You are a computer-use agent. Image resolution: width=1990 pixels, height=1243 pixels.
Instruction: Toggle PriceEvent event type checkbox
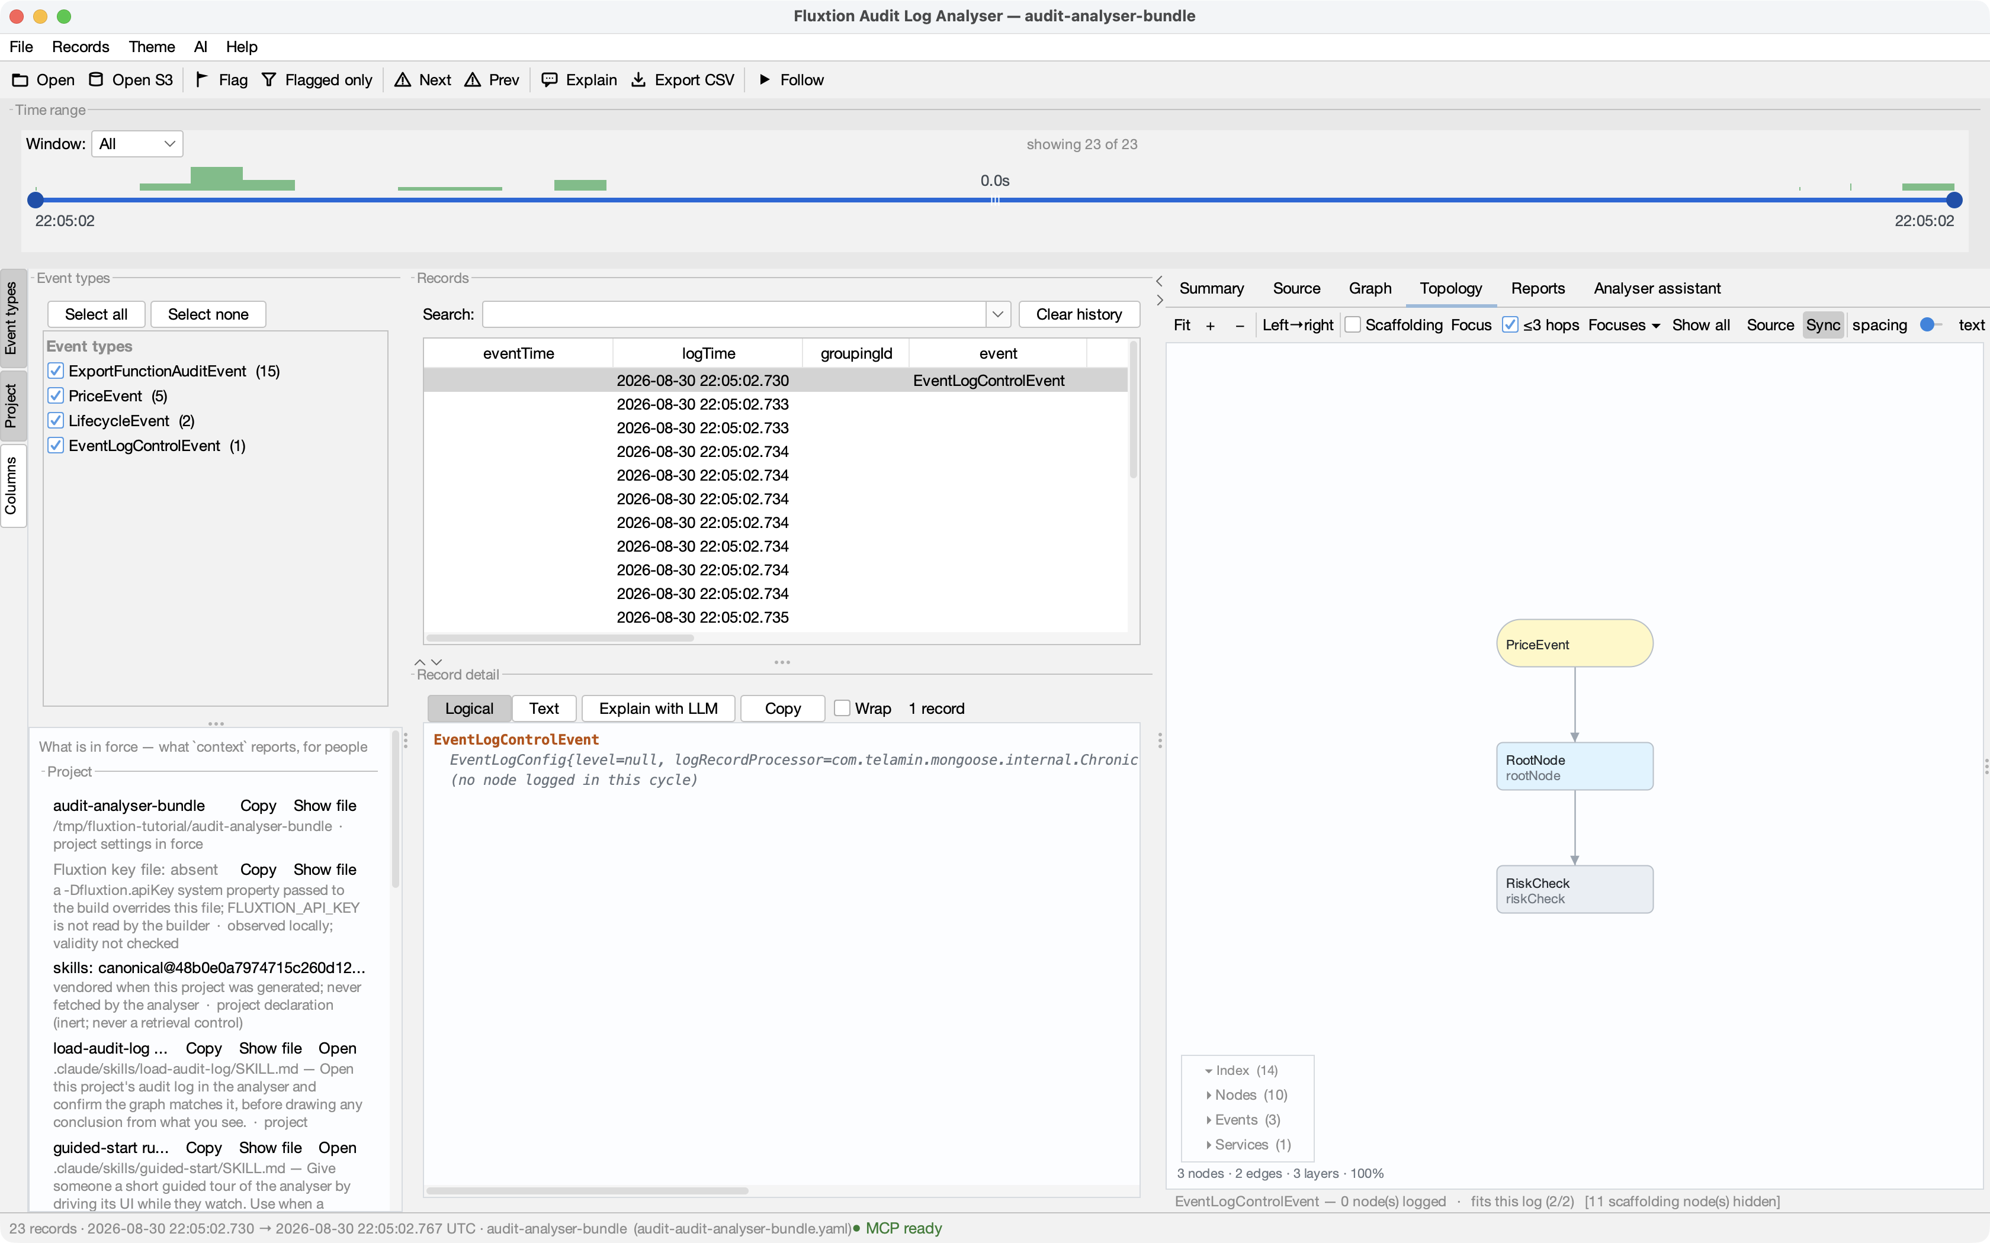[x=56, y=395]
